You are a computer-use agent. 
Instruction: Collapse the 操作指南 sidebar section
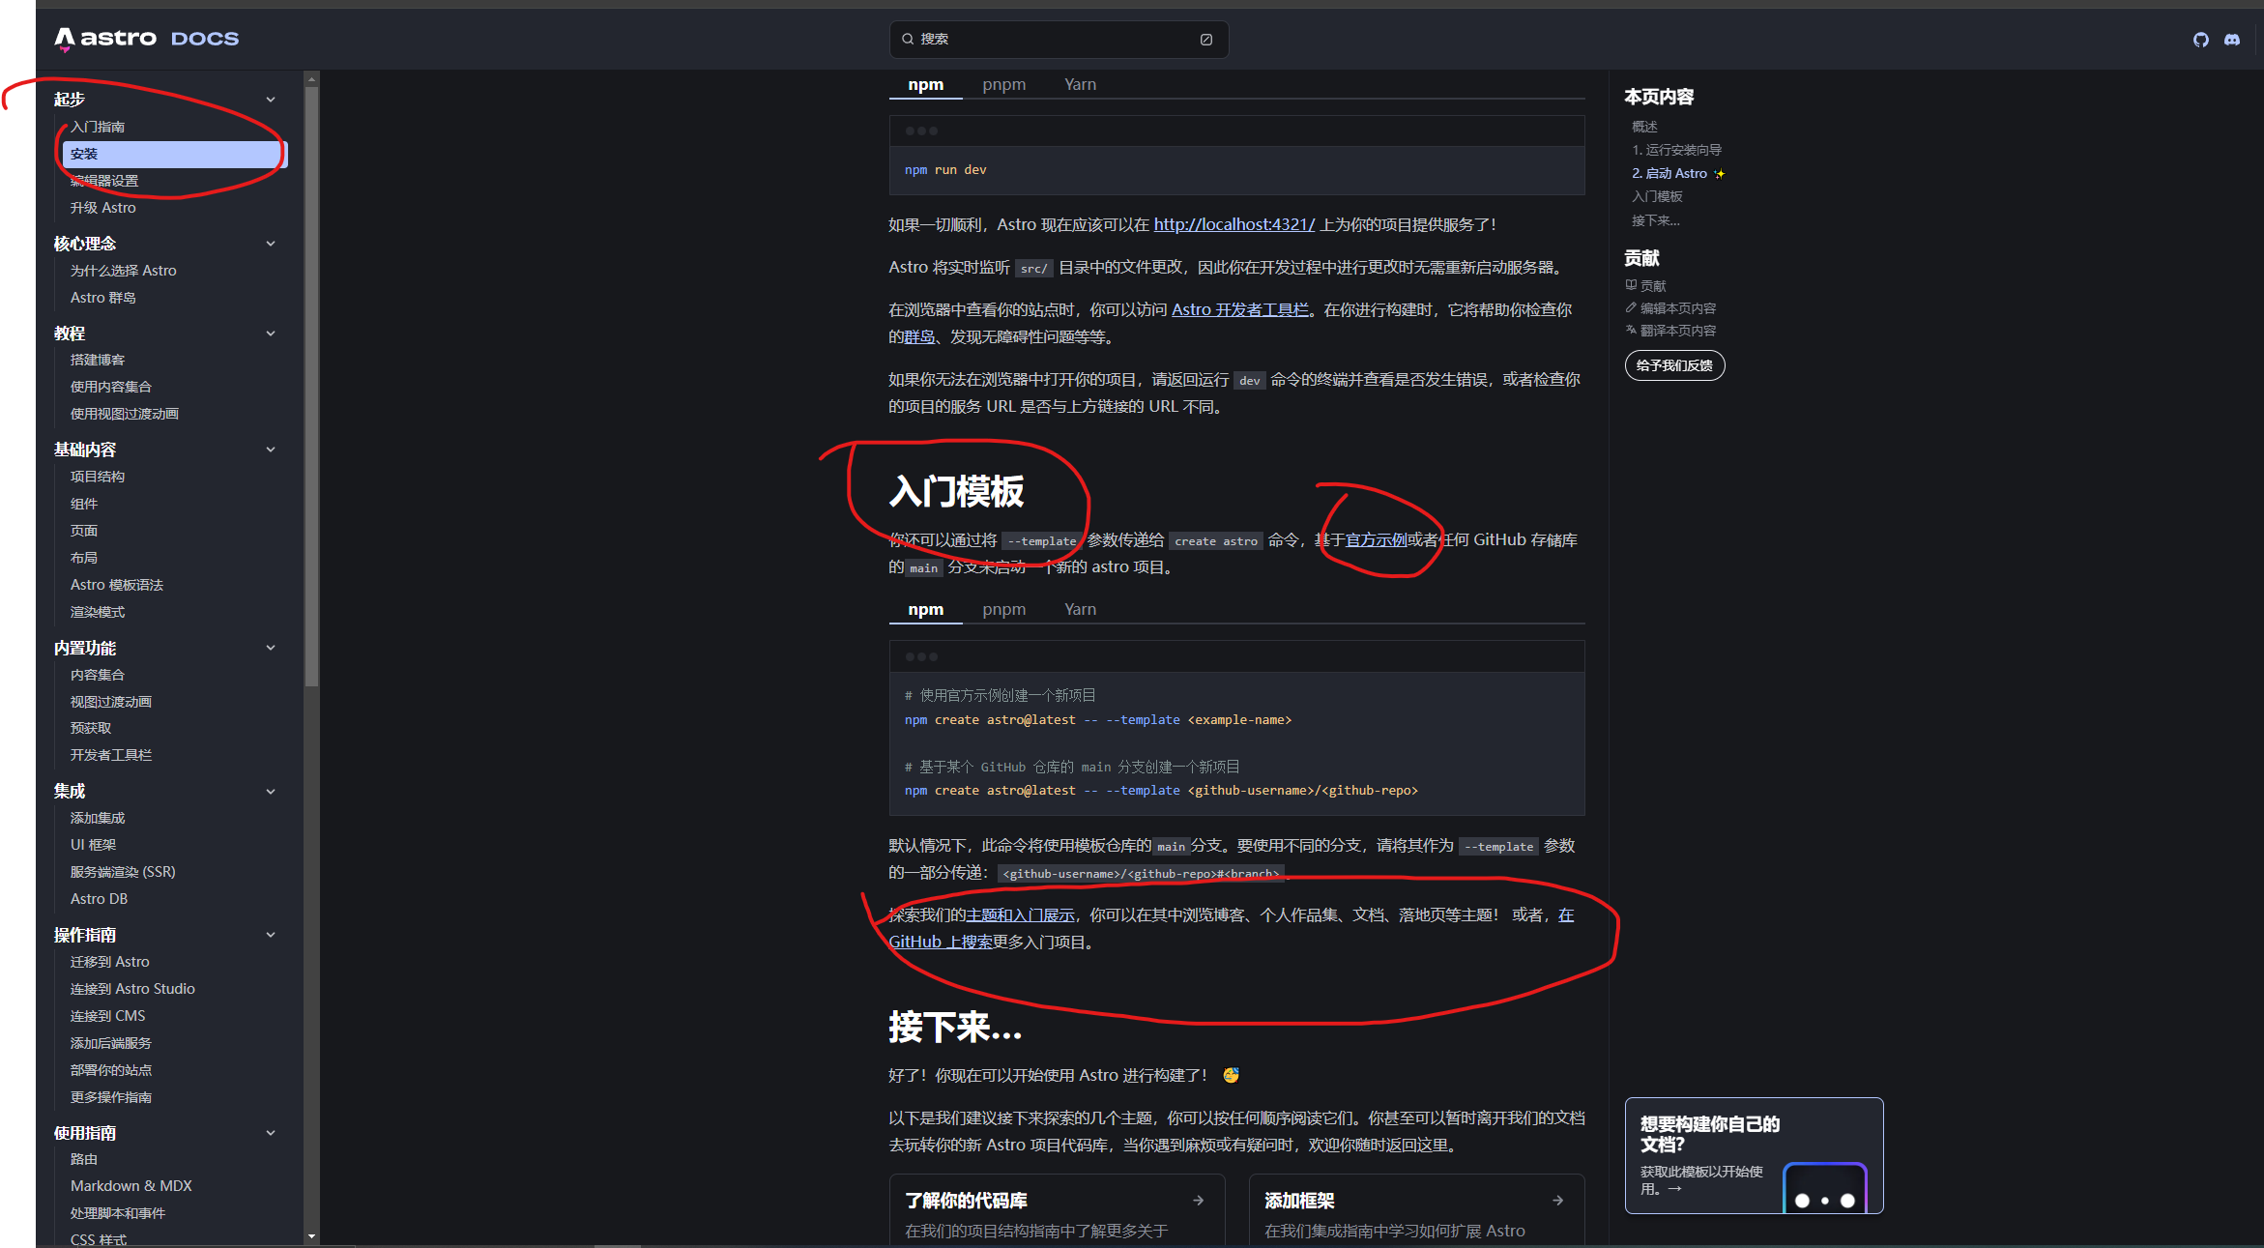pos(271,935)
